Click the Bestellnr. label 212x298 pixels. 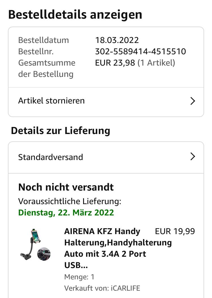tap(36, 51)
